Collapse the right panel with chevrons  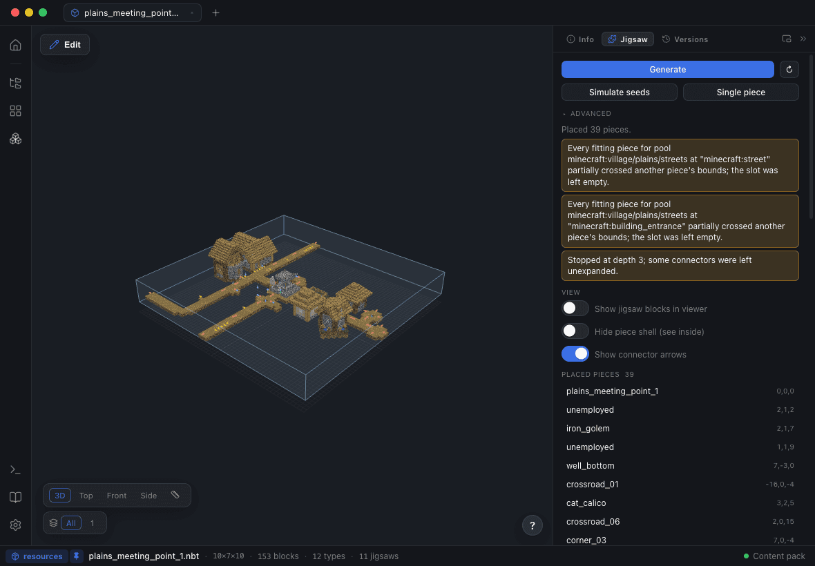[803, 39]
